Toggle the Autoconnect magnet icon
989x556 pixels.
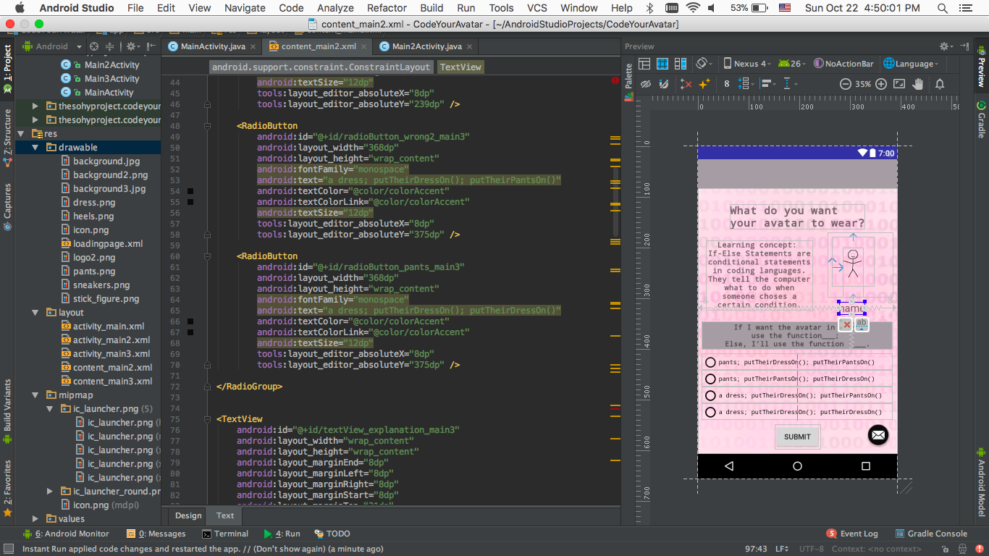(x=665, y=84)
